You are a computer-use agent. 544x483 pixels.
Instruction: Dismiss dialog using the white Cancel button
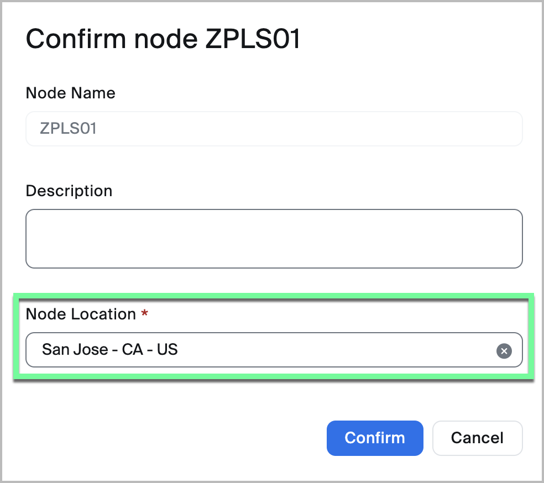click(x=477, y=438)
